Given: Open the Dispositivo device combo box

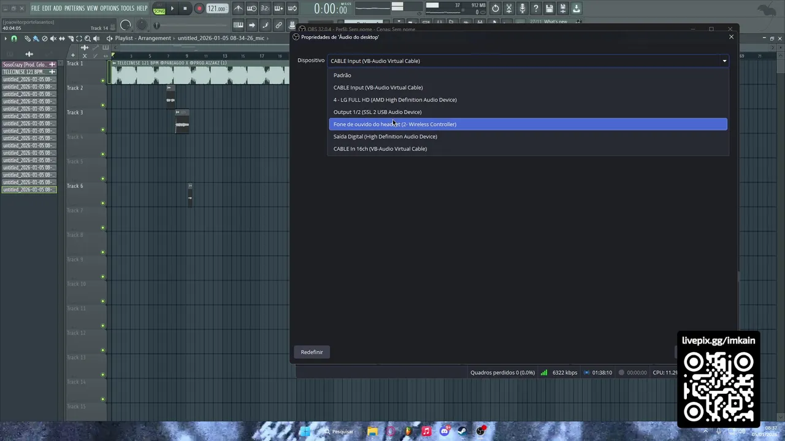Looking at the screenshot, I should click(x=528, y=61).
